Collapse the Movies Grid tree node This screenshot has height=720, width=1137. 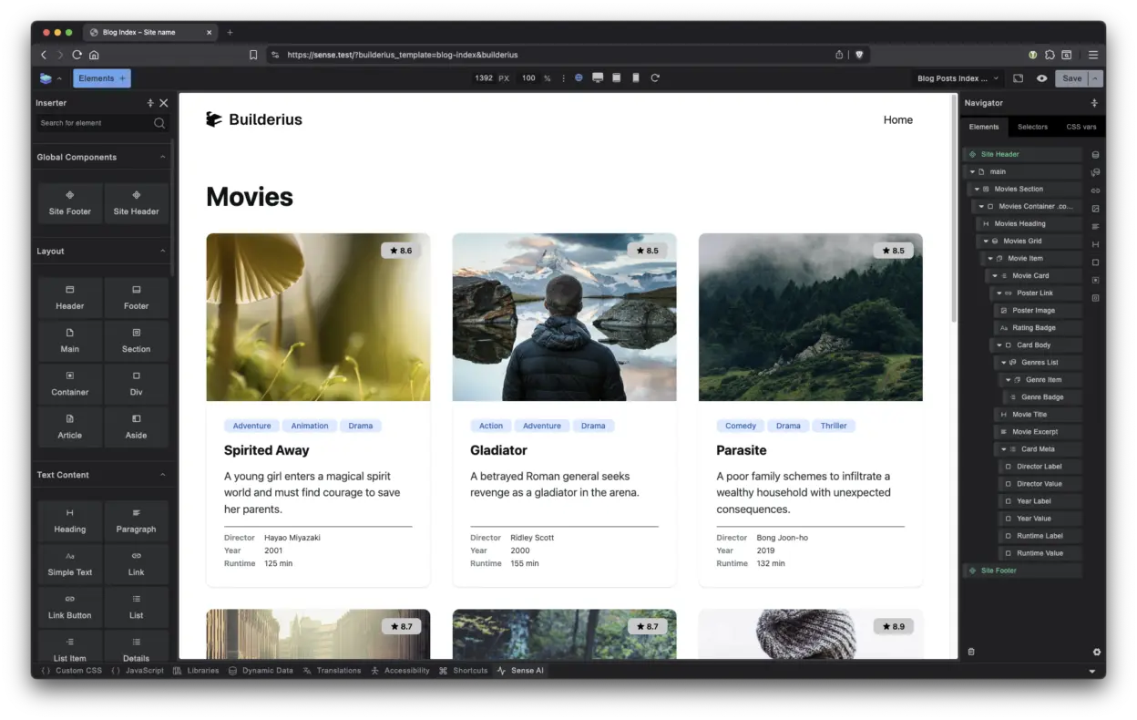pos(986,242)
